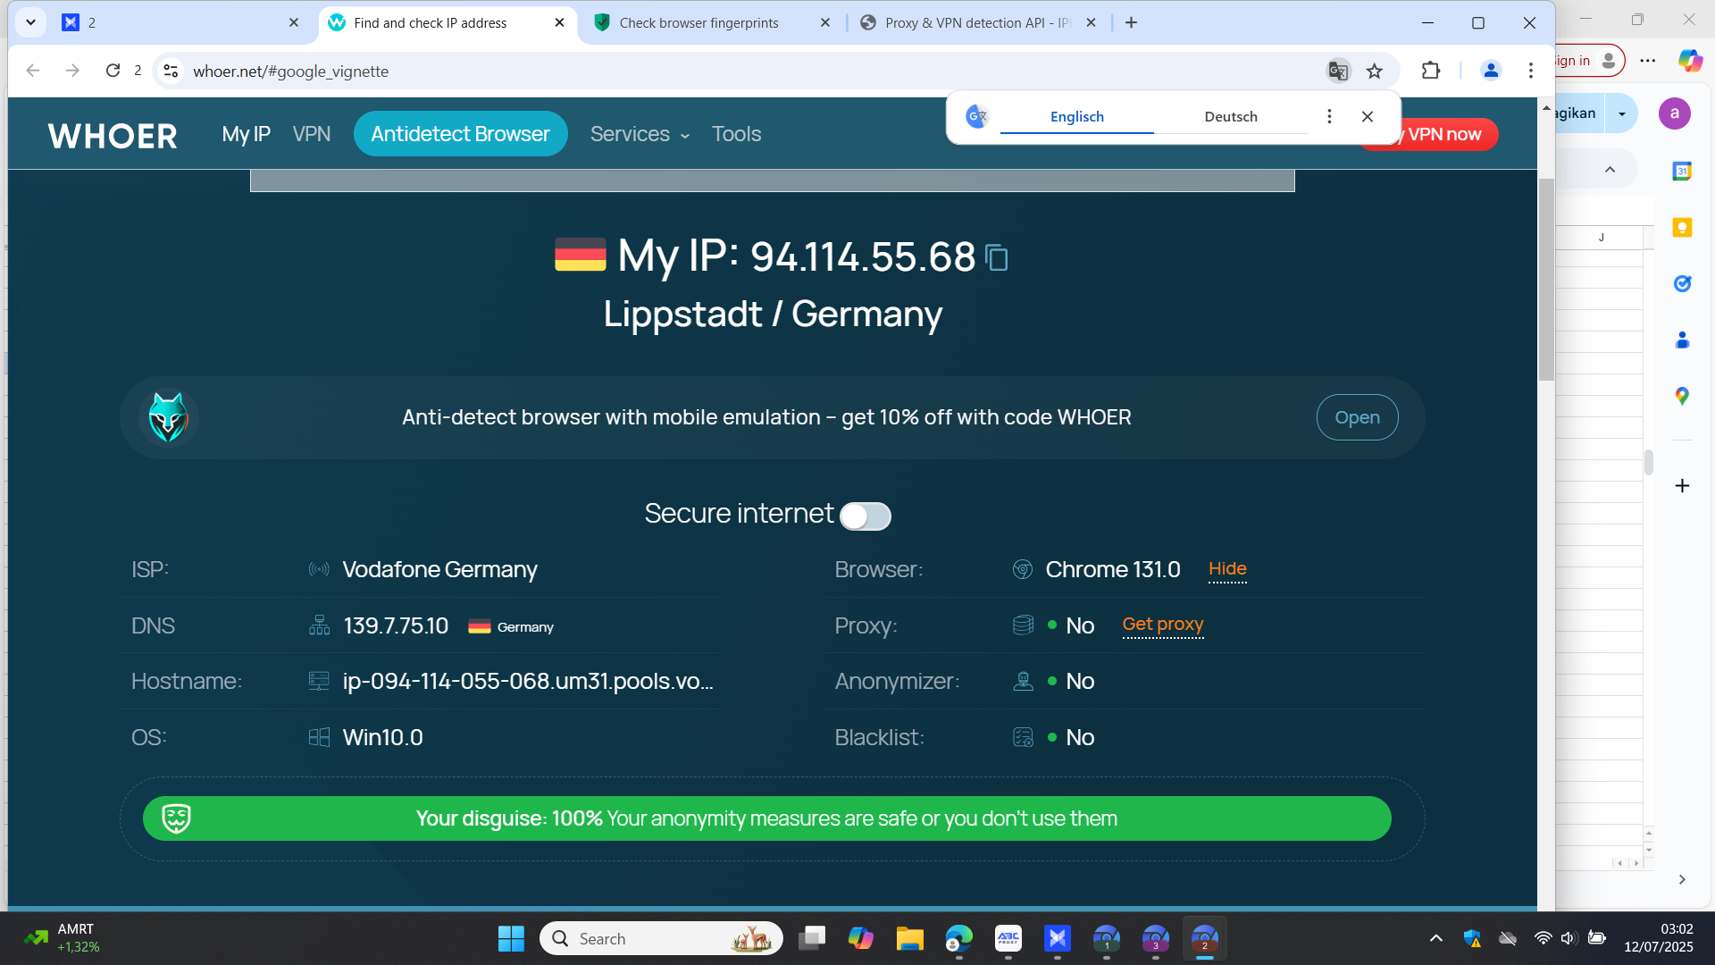Reload the whoer.net page

coord(113,71)
